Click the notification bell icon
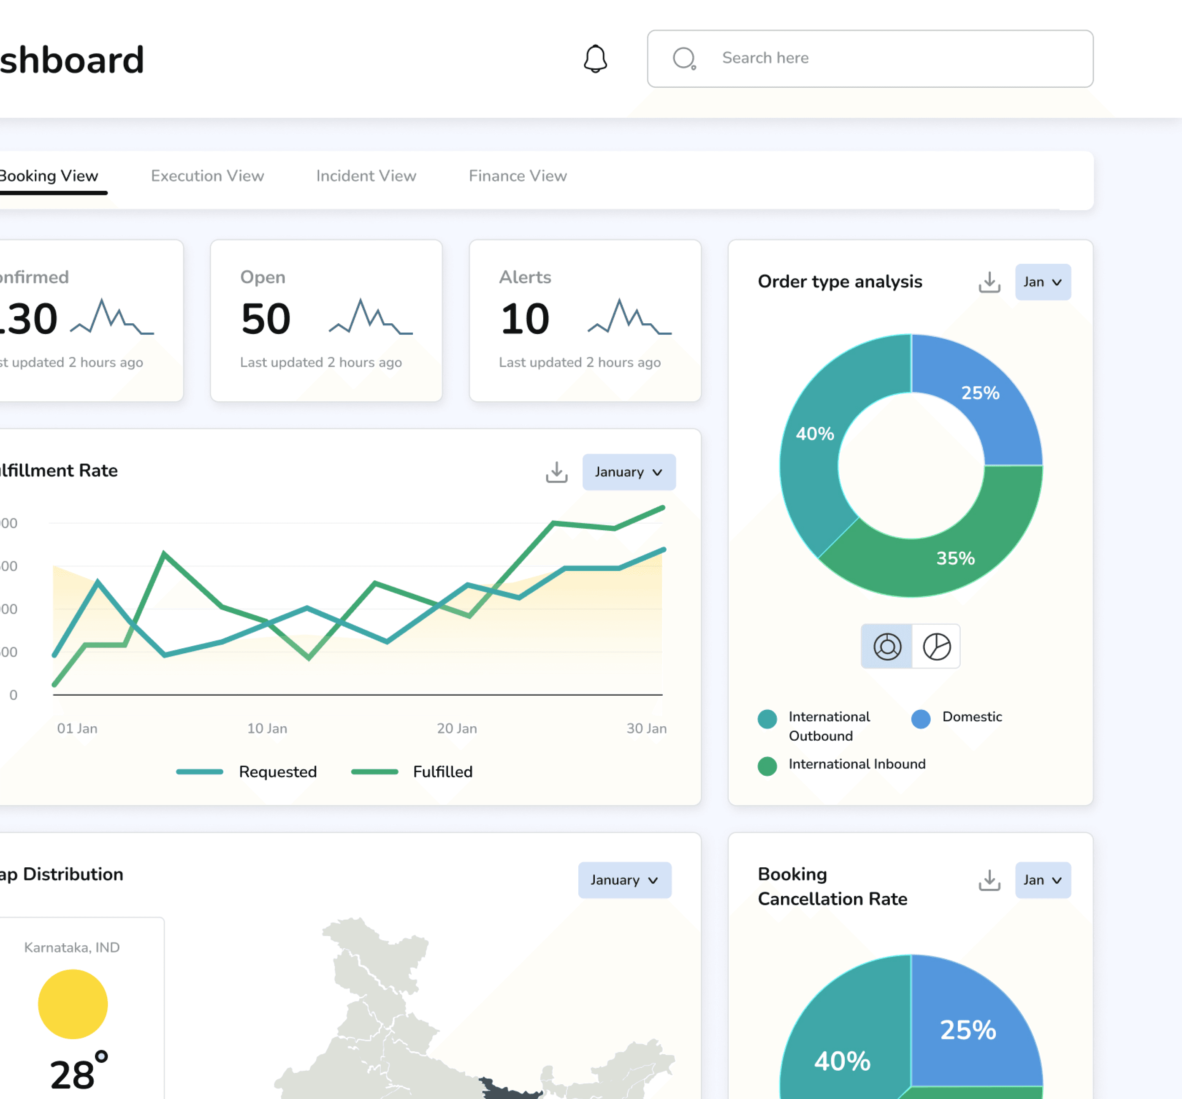Screen dimensions: 1182x1099 594,59
